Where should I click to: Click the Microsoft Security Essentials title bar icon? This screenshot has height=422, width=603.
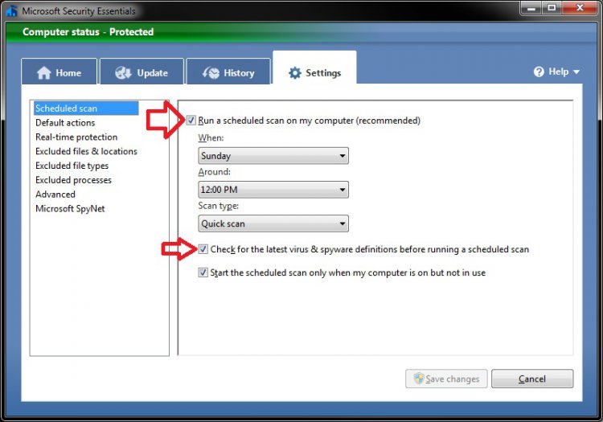click(11, 11)
